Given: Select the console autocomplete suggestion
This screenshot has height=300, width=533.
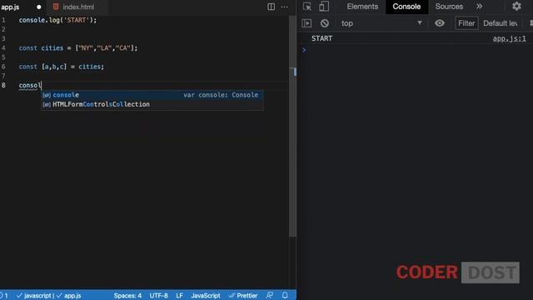Looking at the screenshot, I should (152, 95).
